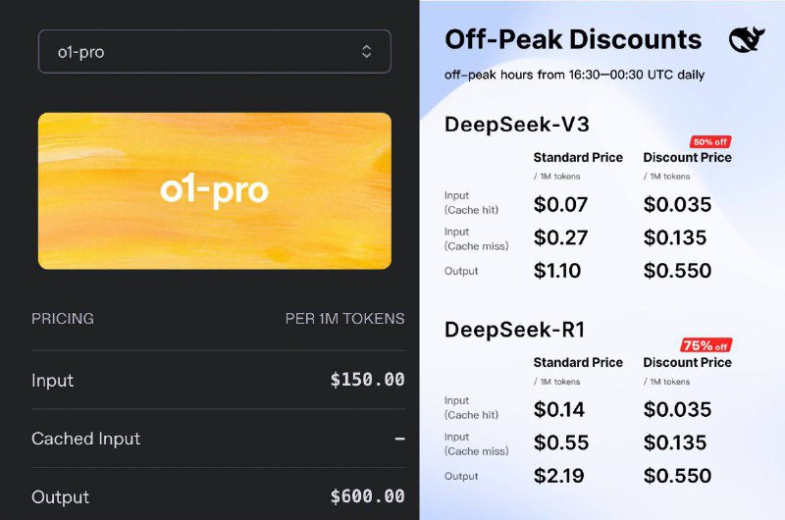Select the orange o1-pro model card
The height and width of the screenshot is (520, 785).
pos(215,190)
